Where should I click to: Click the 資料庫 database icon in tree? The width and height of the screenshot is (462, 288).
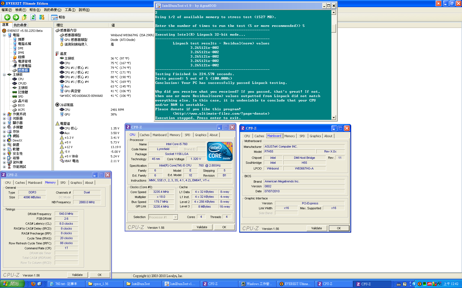tap(9, 162)
